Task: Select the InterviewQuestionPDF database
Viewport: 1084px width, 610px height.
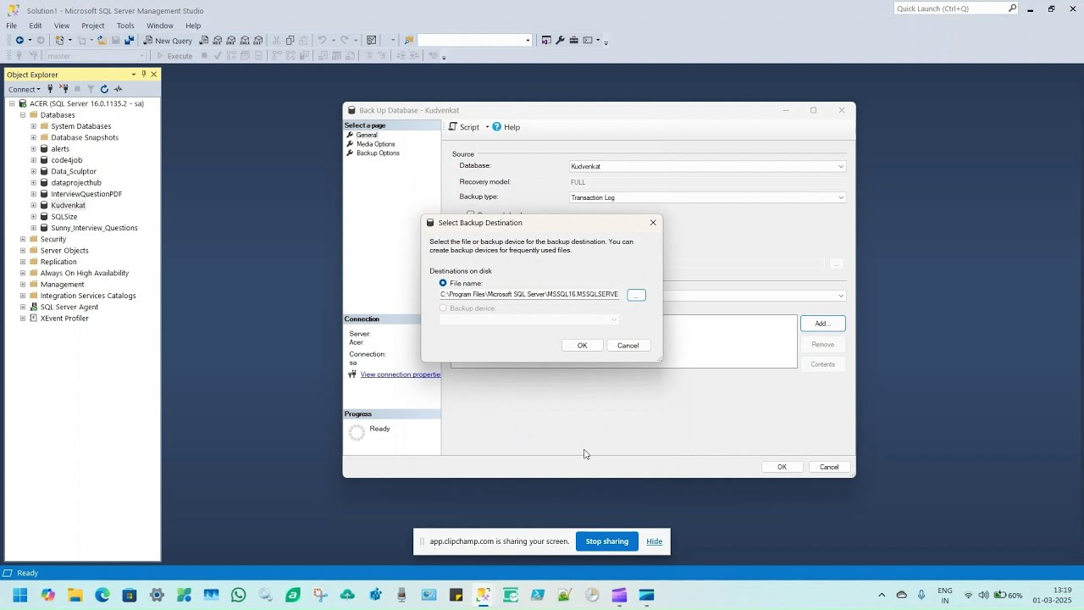Action: (86, 194)
